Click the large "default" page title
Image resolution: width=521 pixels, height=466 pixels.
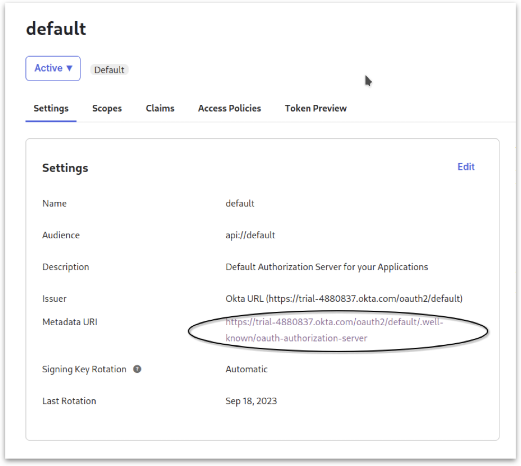56,29
